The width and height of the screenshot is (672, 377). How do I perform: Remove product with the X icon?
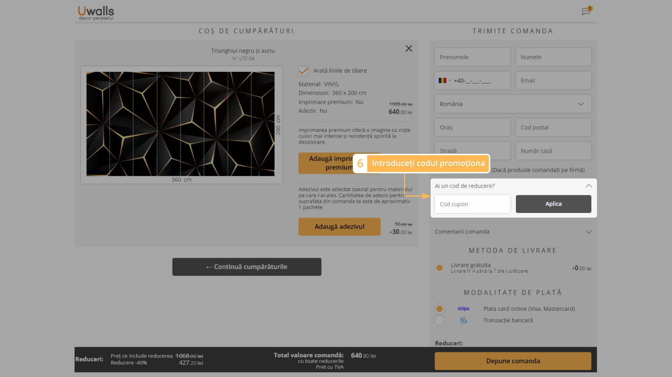tap(409, 48)
